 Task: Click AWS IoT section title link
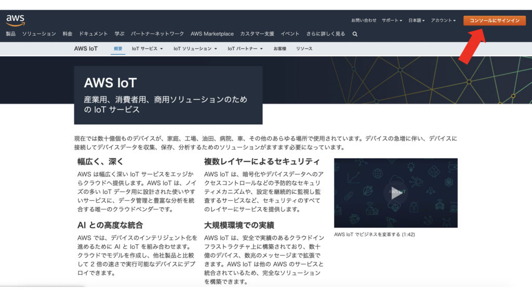(86, 49)
